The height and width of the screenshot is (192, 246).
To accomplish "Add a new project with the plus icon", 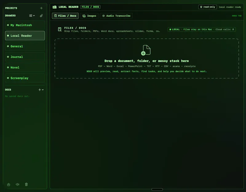I will 41,8.
